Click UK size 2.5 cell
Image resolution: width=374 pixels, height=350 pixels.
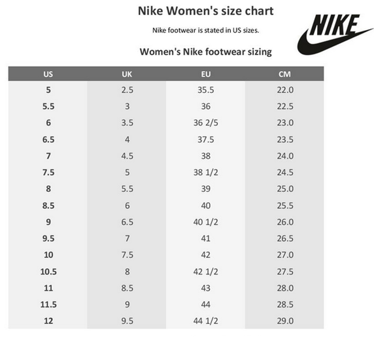pos(127,90)
